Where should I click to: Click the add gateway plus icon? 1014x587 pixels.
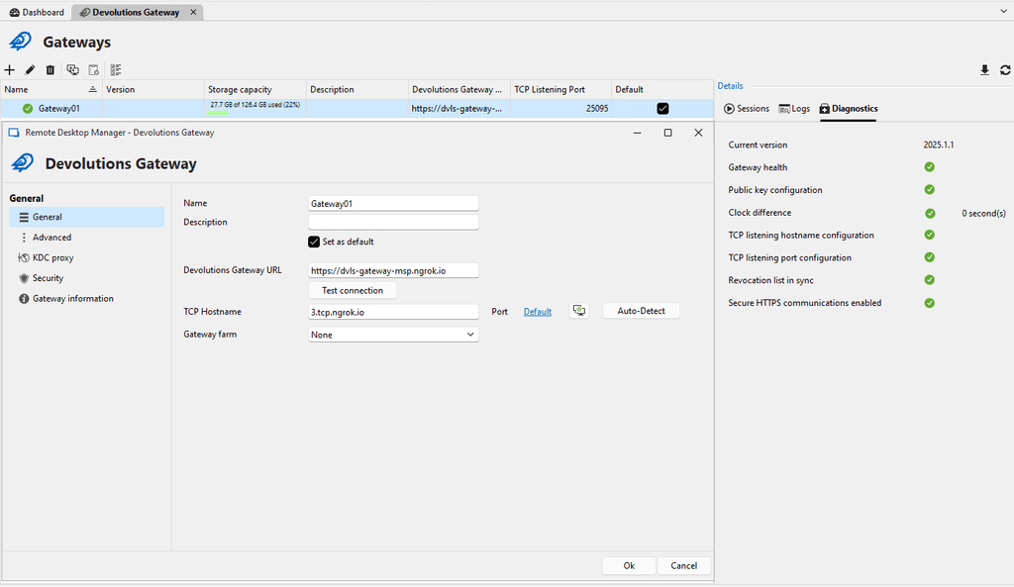coord(10,70)
